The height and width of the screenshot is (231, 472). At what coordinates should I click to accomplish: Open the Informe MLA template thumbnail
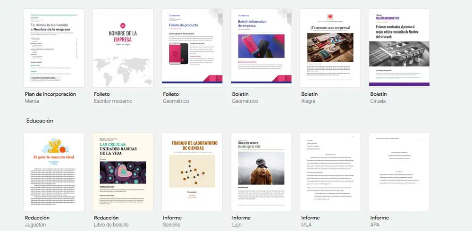330,172
